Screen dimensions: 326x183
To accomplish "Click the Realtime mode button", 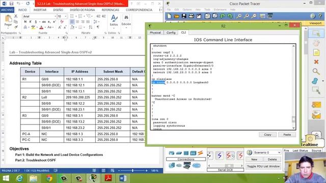I will tap(310, 144).
